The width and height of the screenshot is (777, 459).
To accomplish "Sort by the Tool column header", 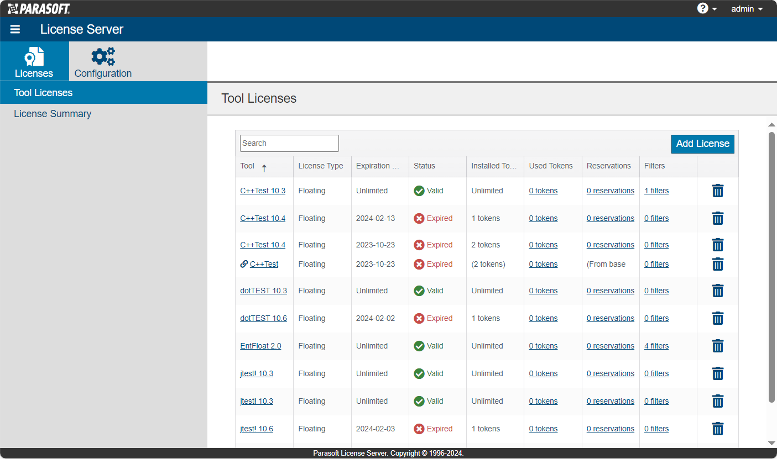I will coord(264,166).
